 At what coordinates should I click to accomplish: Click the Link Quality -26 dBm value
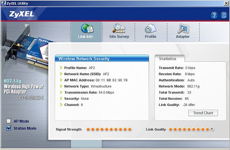(189, 105)
